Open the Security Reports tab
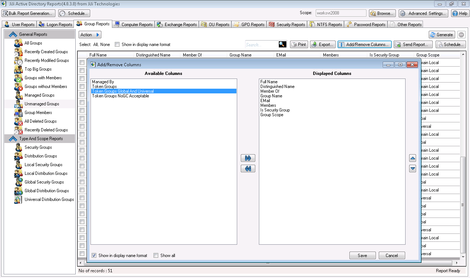 [x=287, y=25]
